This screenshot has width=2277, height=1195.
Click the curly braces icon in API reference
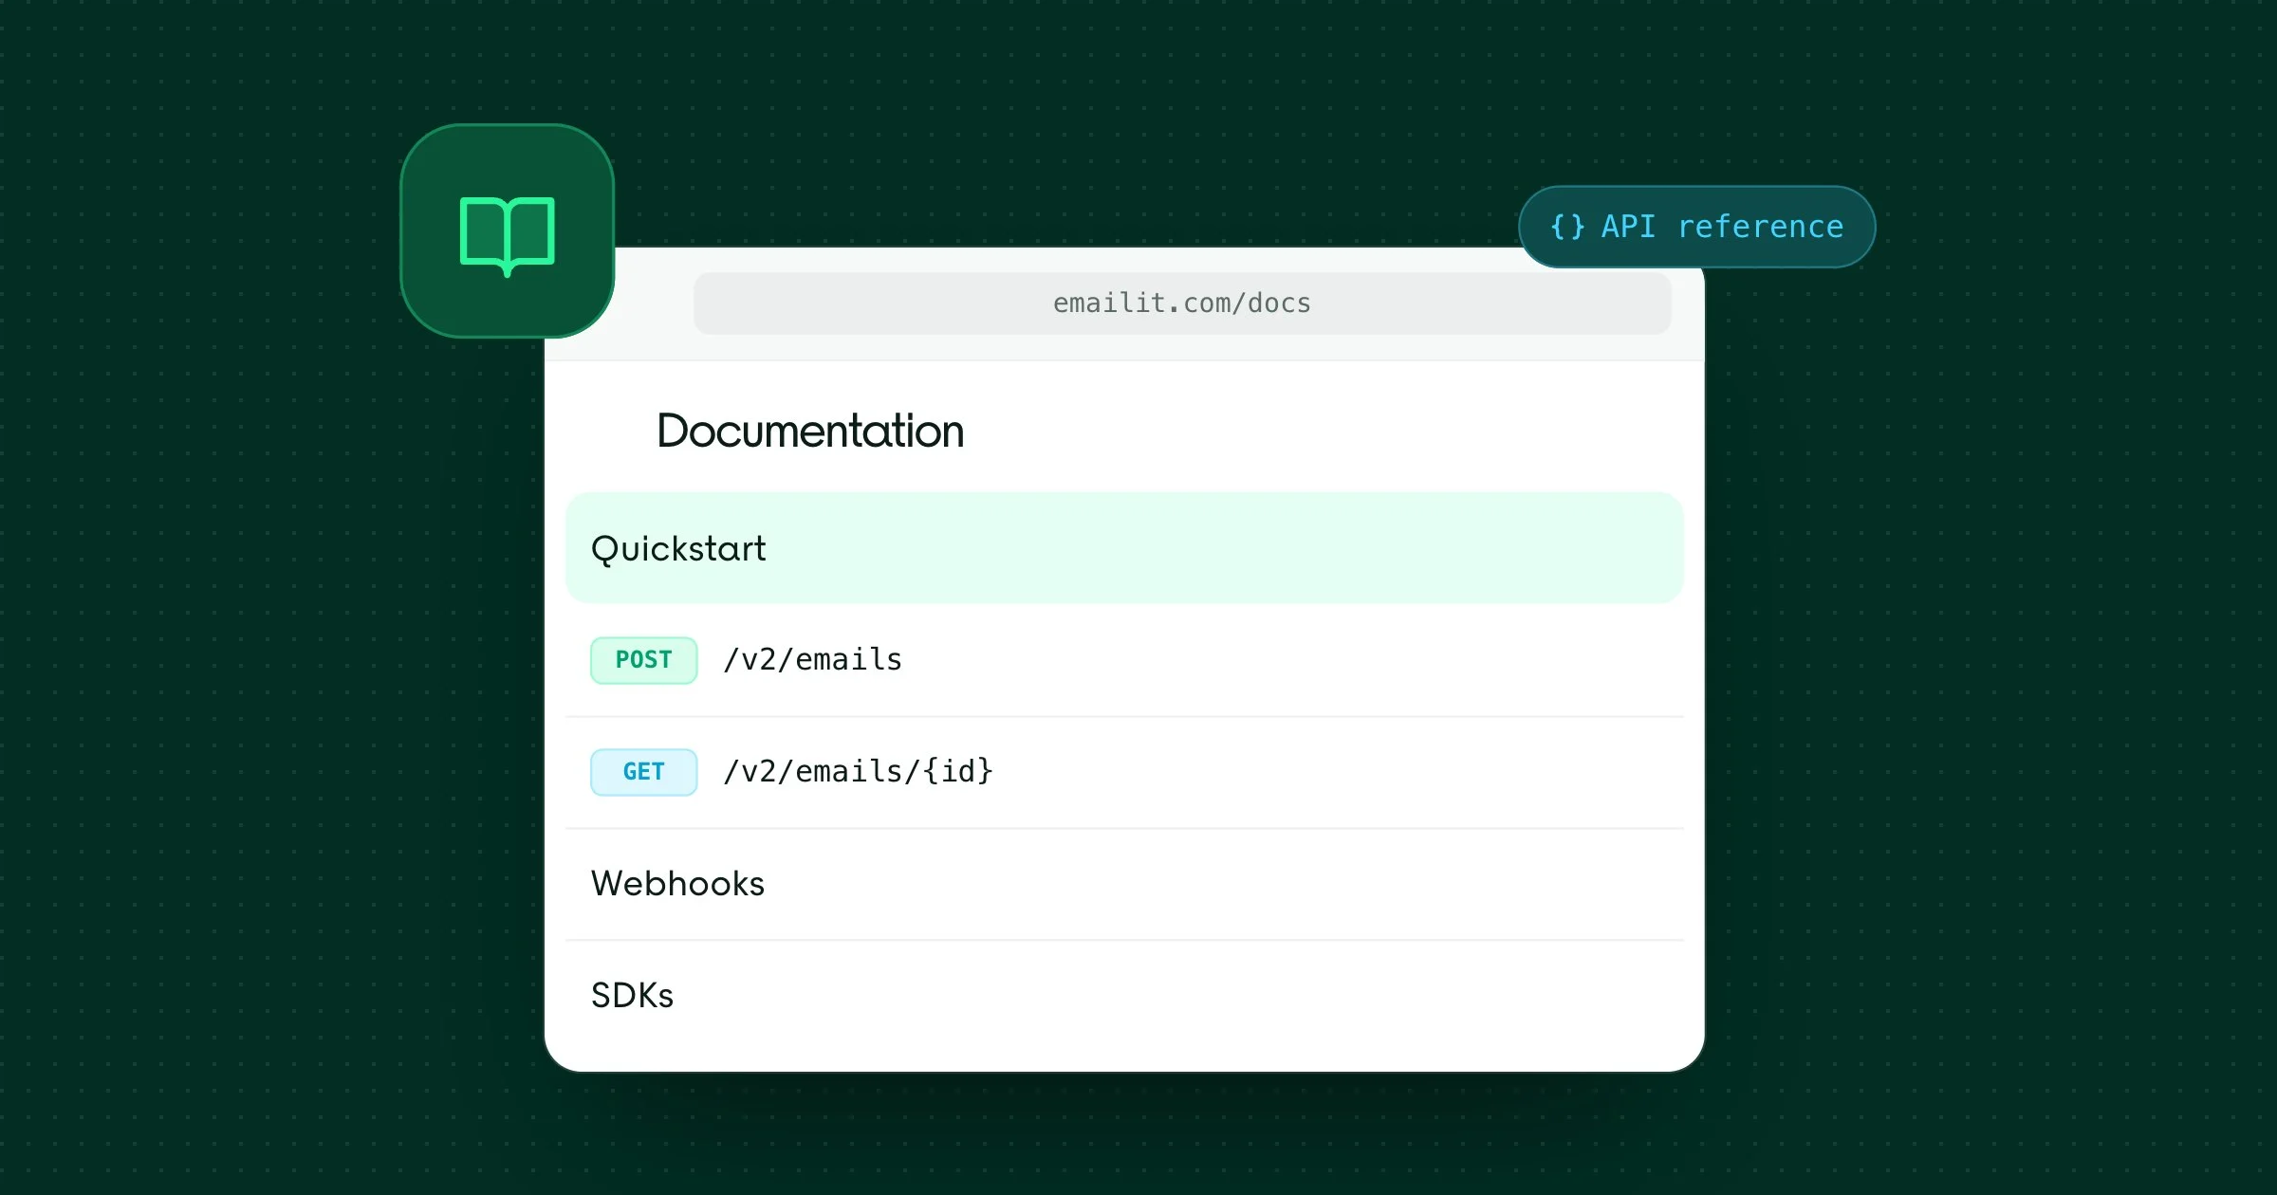(1567, 227)
